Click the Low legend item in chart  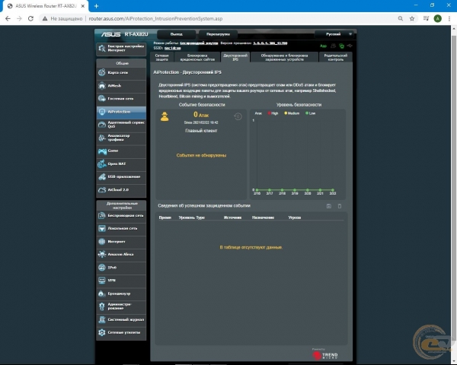click(x=311, y=113)
